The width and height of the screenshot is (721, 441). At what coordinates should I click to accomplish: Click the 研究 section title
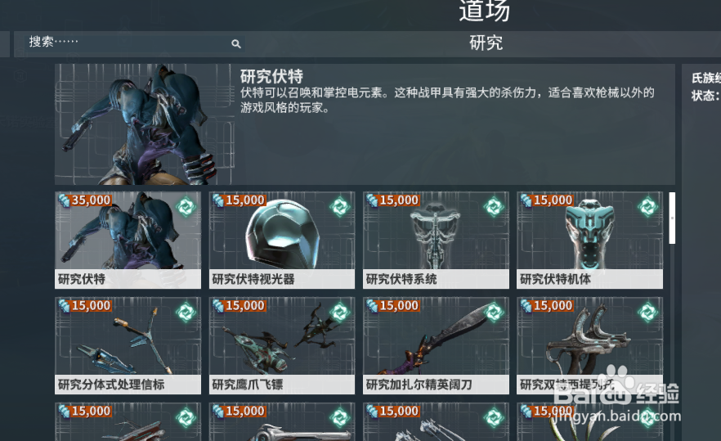(486, 43)
